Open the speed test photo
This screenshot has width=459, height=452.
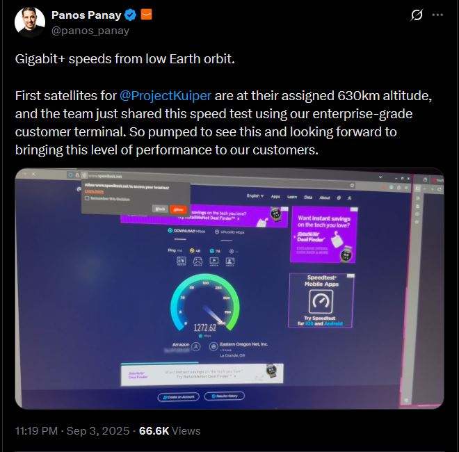coord(229,289)
